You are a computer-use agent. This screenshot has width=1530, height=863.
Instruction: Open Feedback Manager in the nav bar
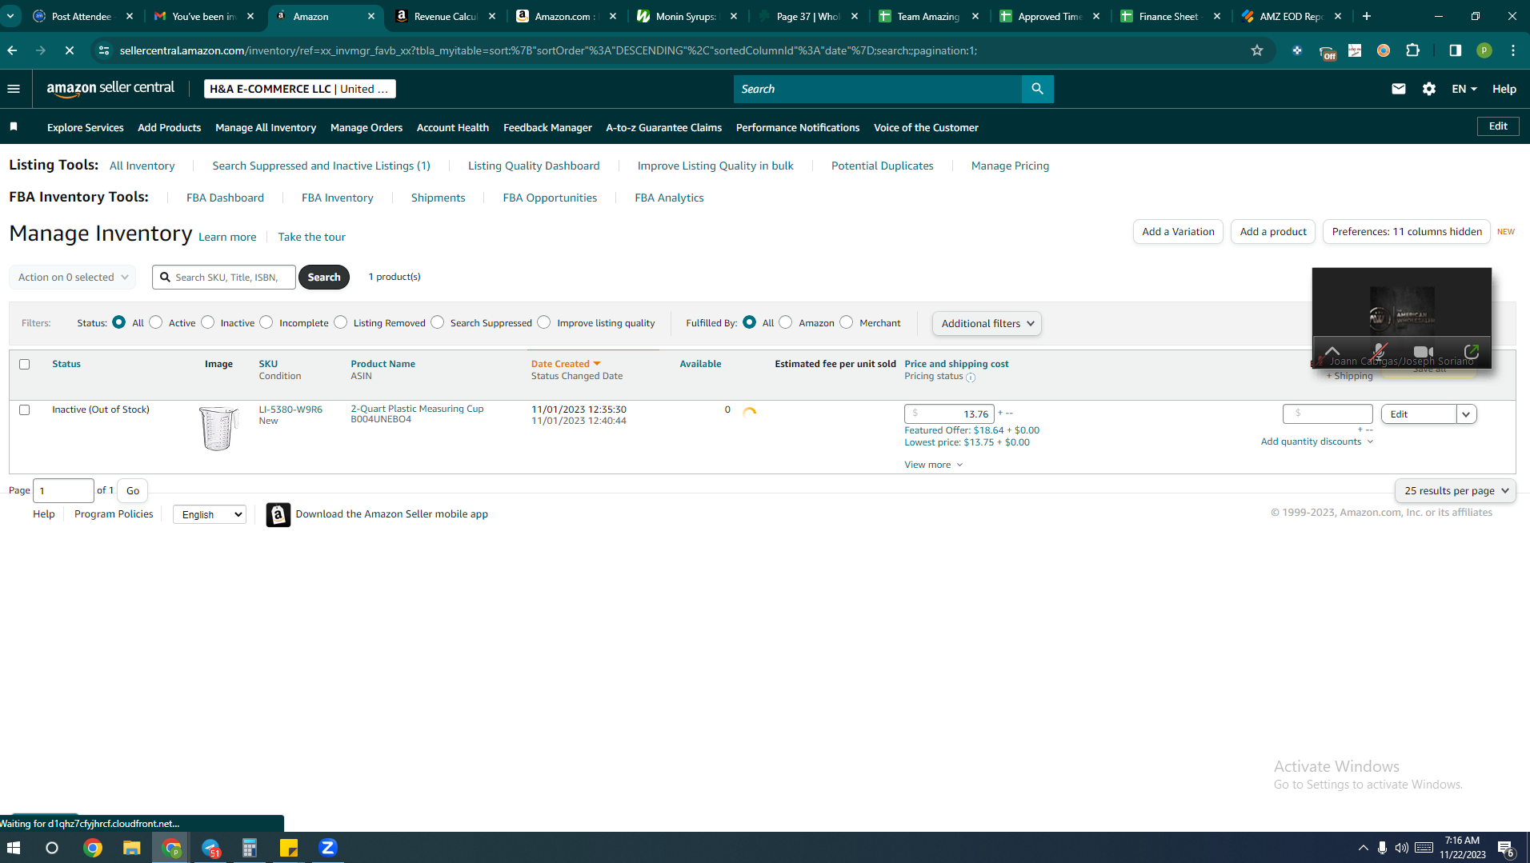tap(547, 128)
